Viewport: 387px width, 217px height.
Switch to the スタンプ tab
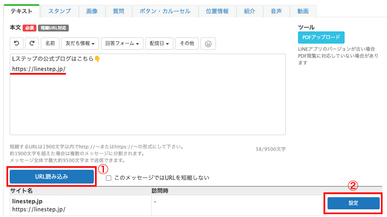coord(59,11)
